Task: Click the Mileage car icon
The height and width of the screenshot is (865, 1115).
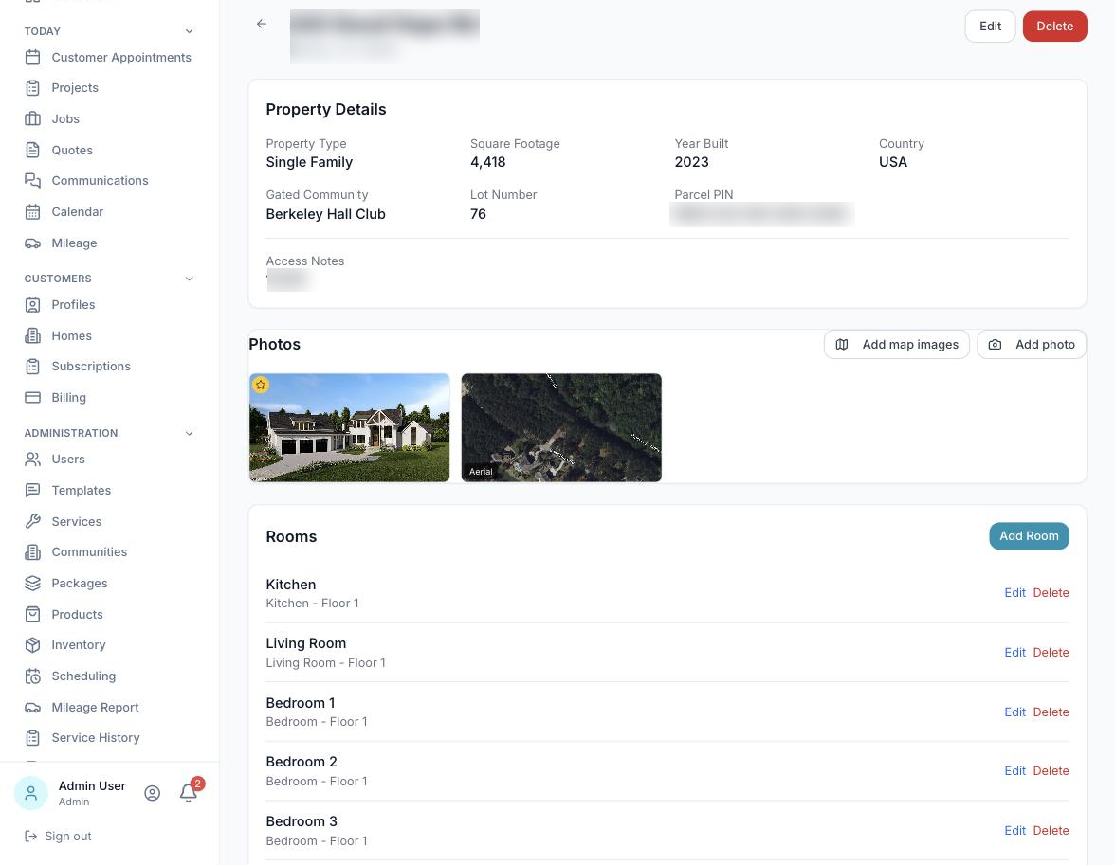Action: click(x=32, y=243)
